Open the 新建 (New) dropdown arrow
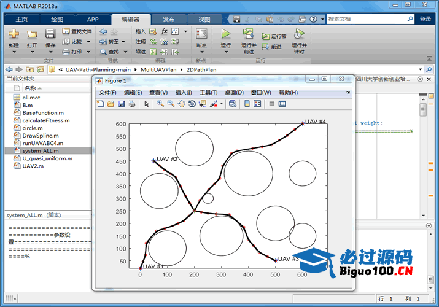The height and width of the screenshot is (307, 439). (14, 52)
